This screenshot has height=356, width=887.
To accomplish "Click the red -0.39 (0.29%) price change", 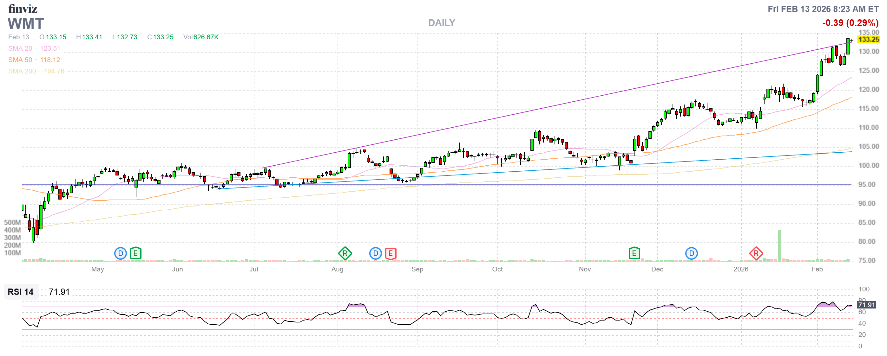I will point(850,23).
